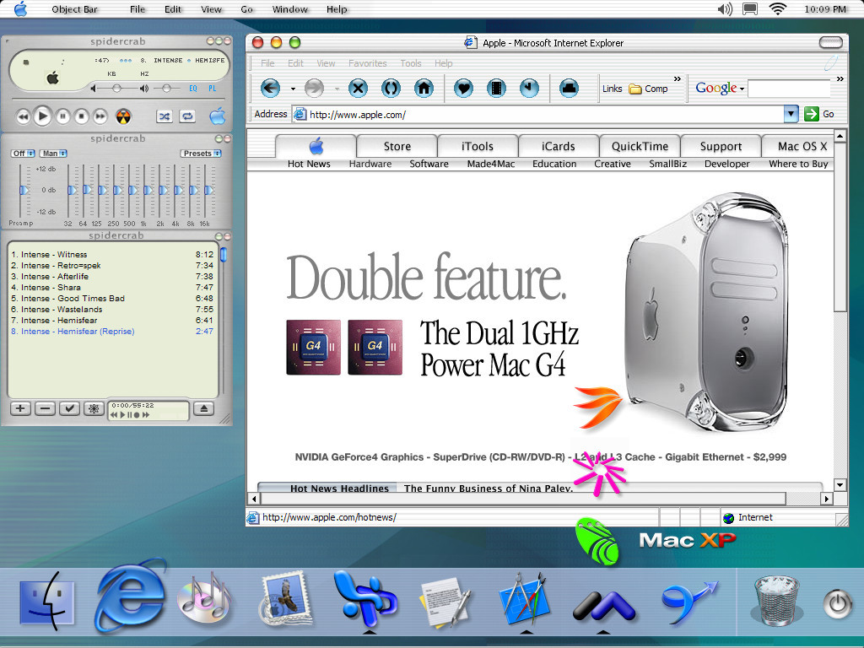Skip to previous track in spidercrab player
The image size is (864, 648).
(23, 116)
